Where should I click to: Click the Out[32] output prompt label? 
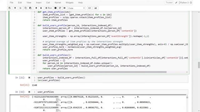(25, 97)
